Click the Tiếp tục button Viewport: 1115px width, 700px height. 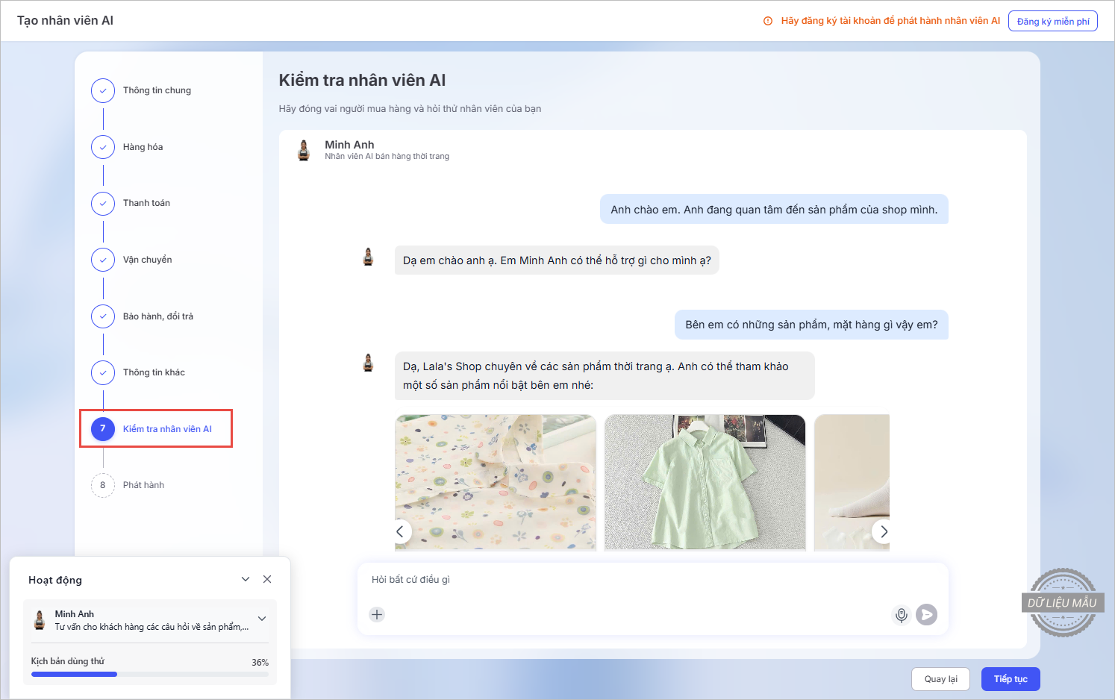tap(1010, 679)
